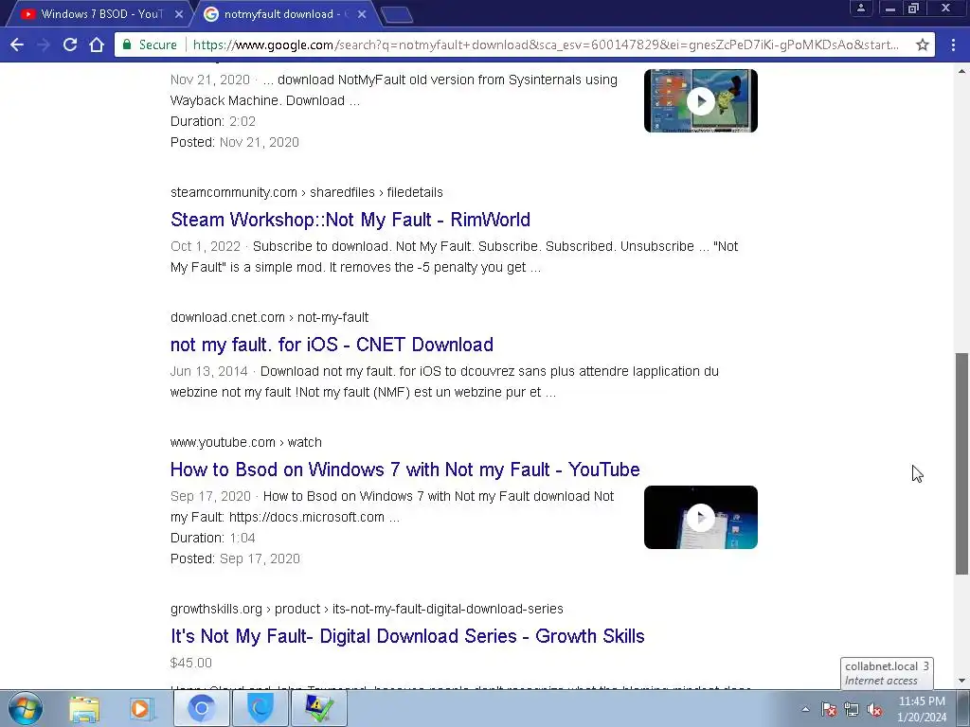The height and width of the screenshot is (727, 970).
Task: Play the Sep 17, 2020 video thumbnail
Action: [x=700, y=518]
